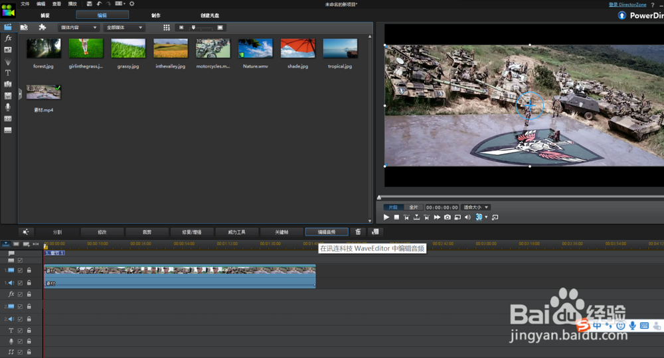Image resolution: width=664 pixels, height=358 pixels.
Task: Open the 文件 menu
Action: click(x=25, y=4)
